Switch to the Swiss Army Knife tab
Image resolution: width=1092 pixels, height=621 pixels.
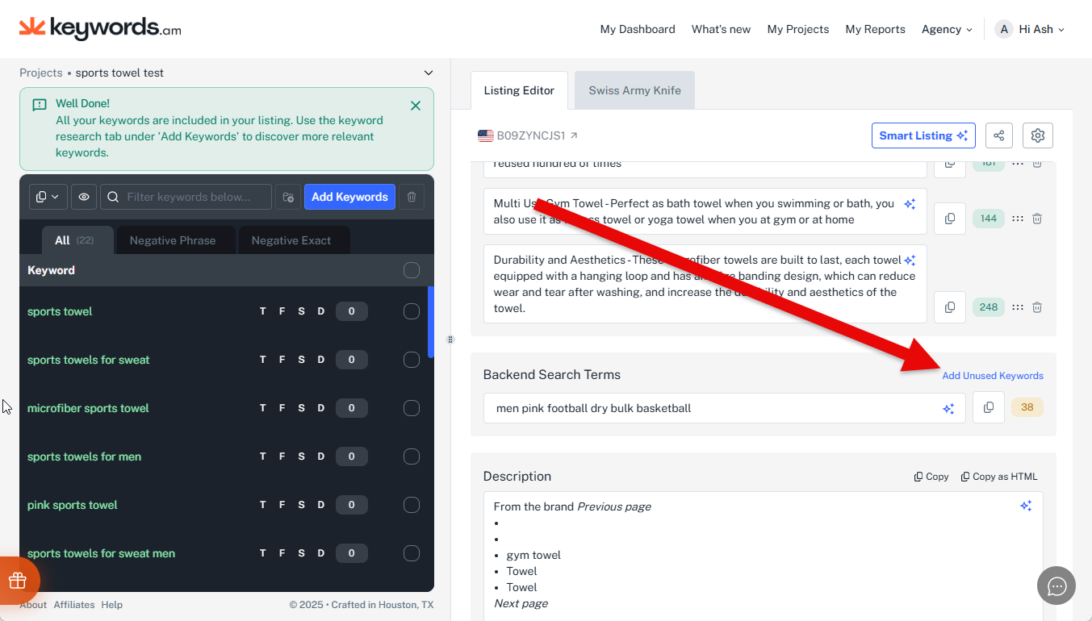(634, 90)
